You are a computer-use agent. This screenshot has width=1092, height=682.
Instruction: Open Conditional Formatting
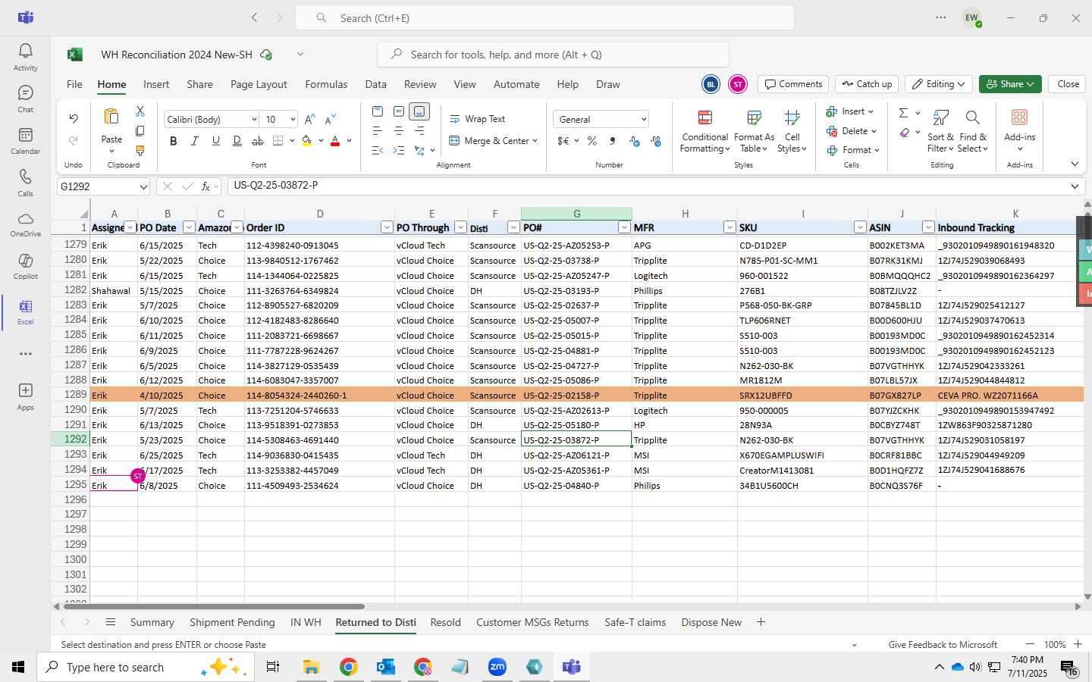pos(704,130)
